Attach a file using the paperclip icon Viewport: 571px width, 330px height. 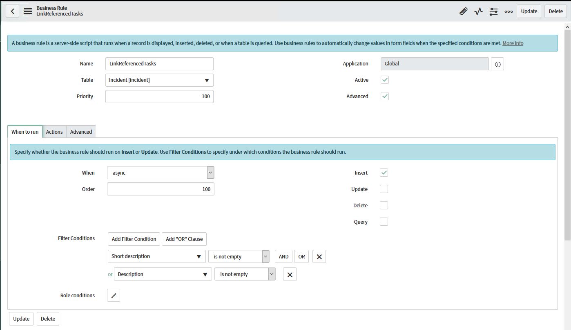click(463, 11)
